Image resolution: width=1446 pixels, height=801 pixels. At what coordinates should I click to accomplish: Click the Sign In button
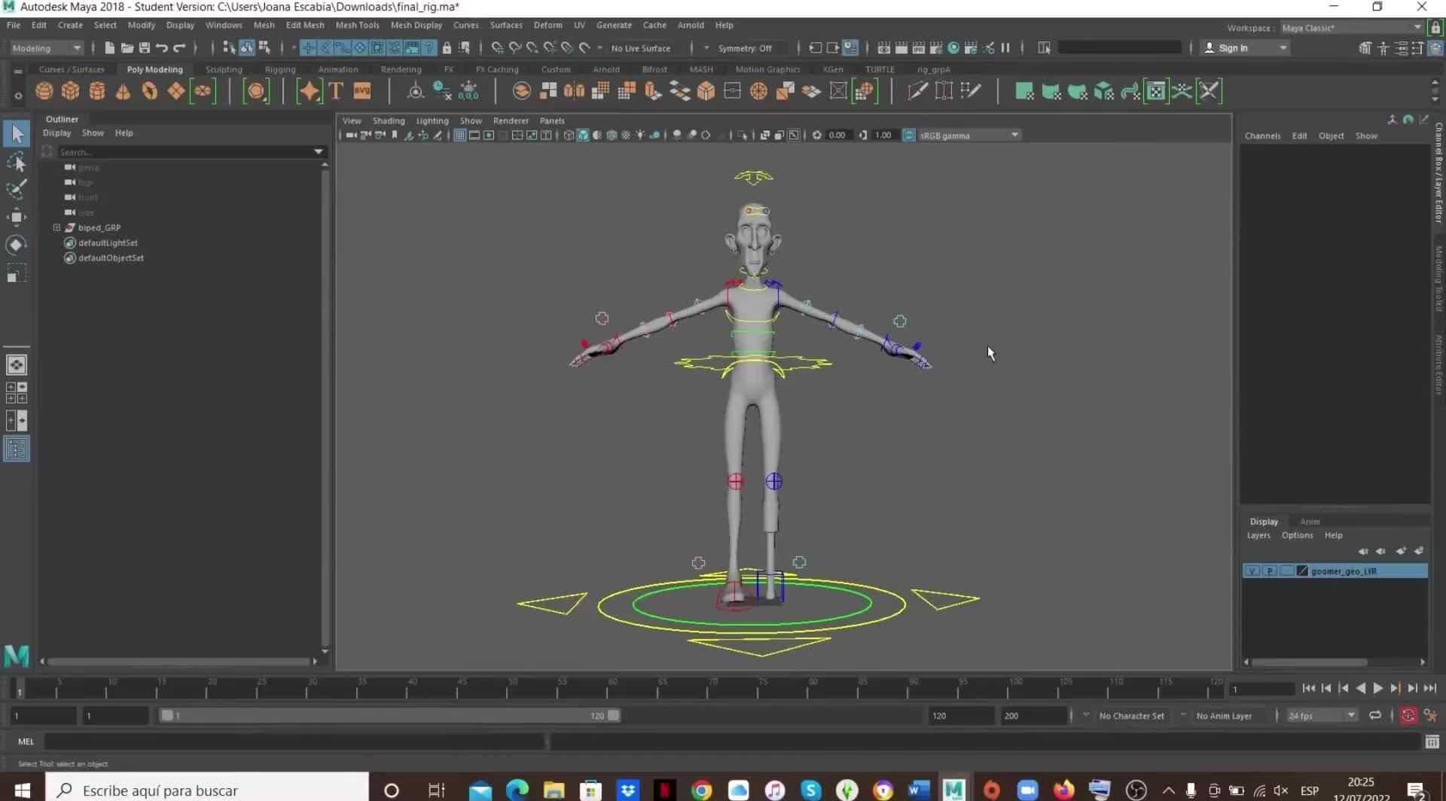pos(1233,47)
